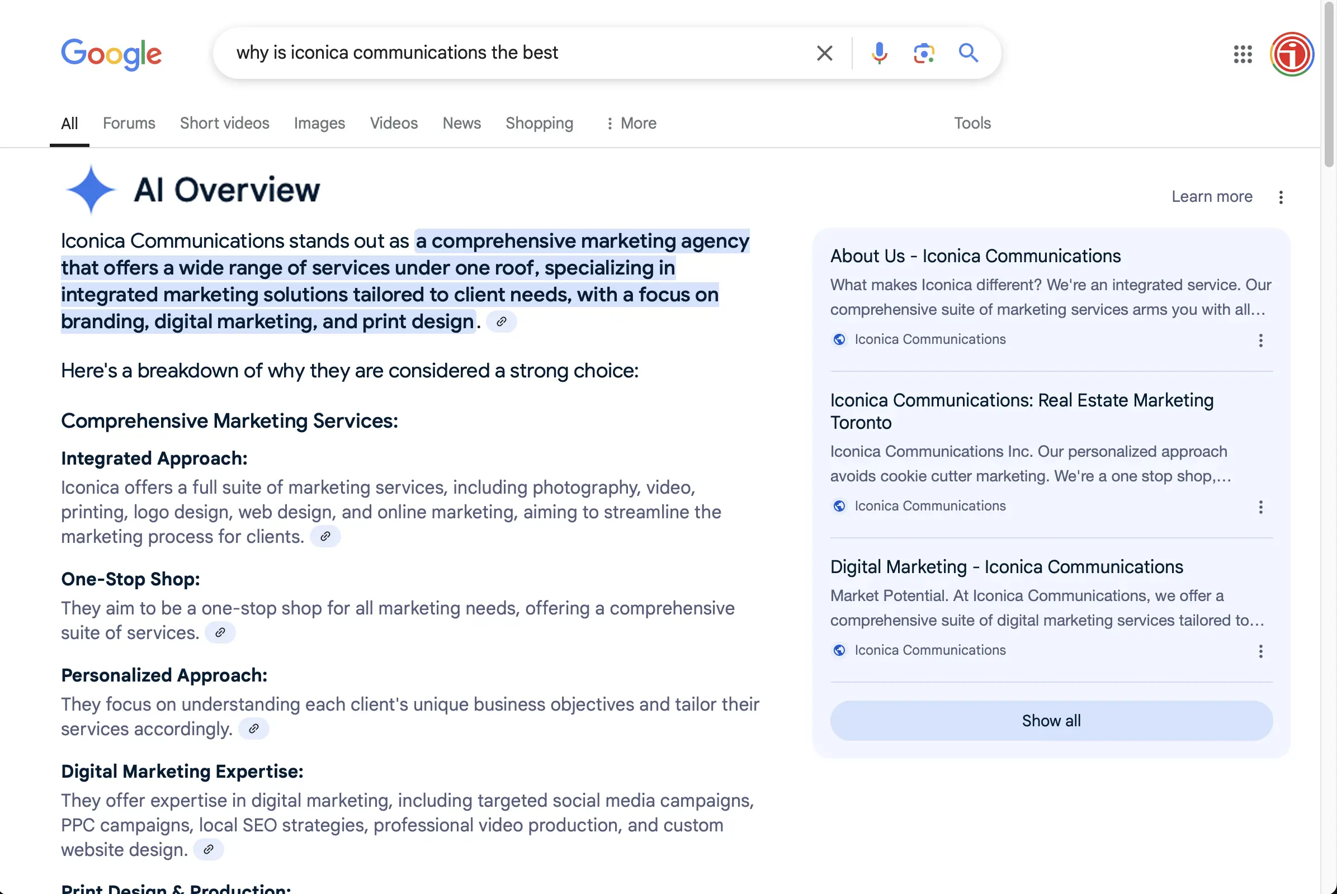Click the source link icon after One-Stop Shop

coord(220,632)
